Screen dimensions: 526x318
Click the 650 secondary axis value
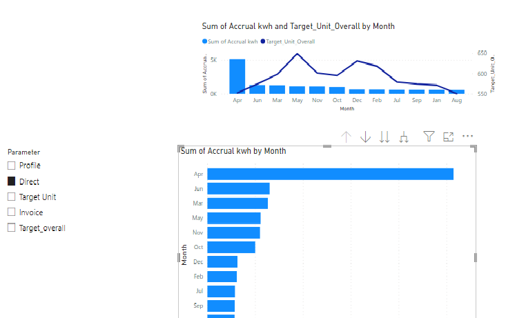(482, 53)
